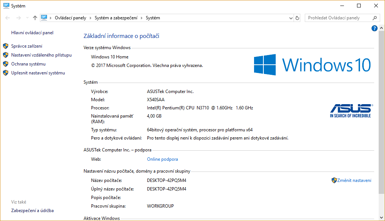The height and width of the screenshot is (221, 385).
Task: Select Ovládací panely in the breadcrumb
Action: [71, 18]
